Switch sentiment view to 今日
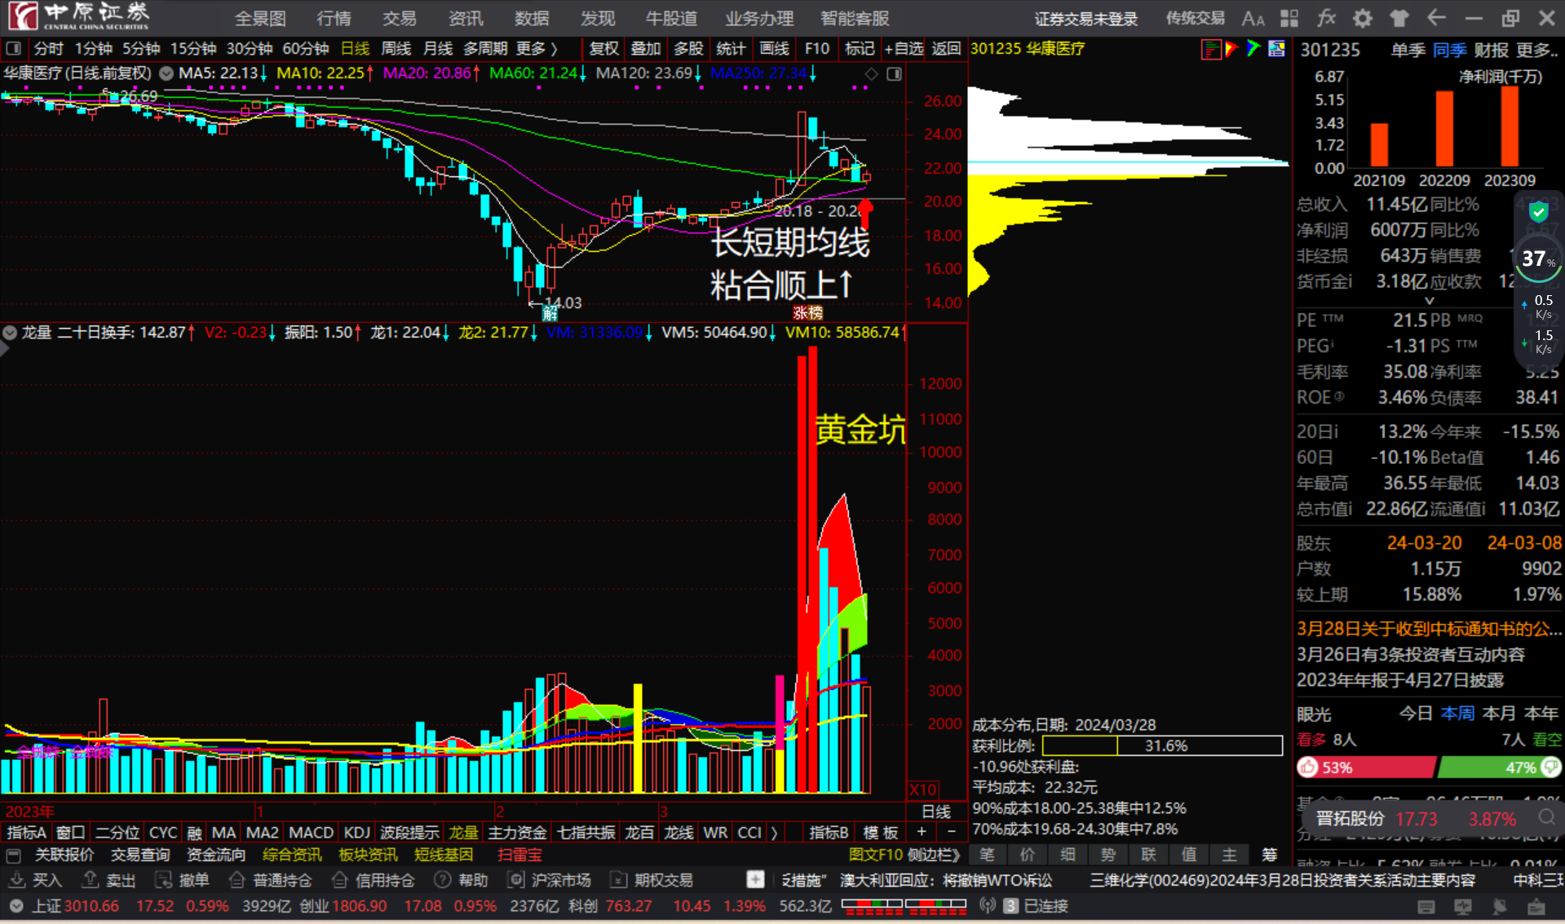Screen dimensions: 1565x924 pyautogui.click(x=1416, y=714)
